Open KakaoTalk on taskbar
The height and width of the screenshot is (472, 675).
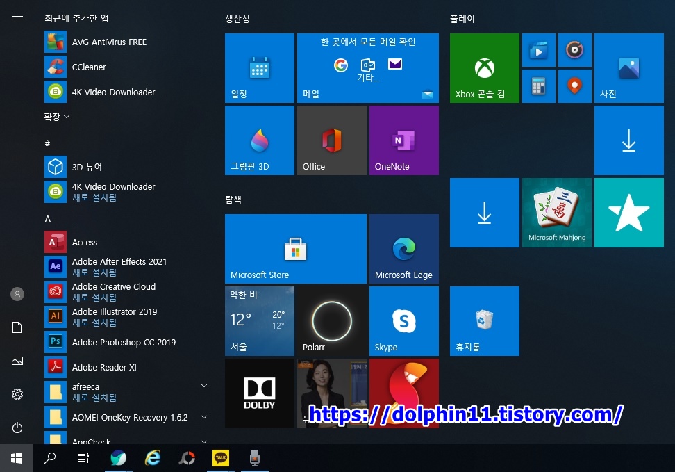(x=221, y=458)
